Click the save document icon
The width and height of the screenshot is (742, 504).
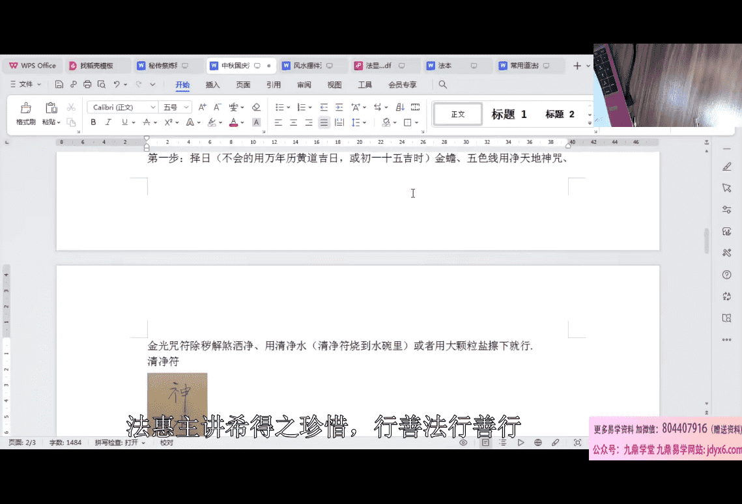pos(59,85)
